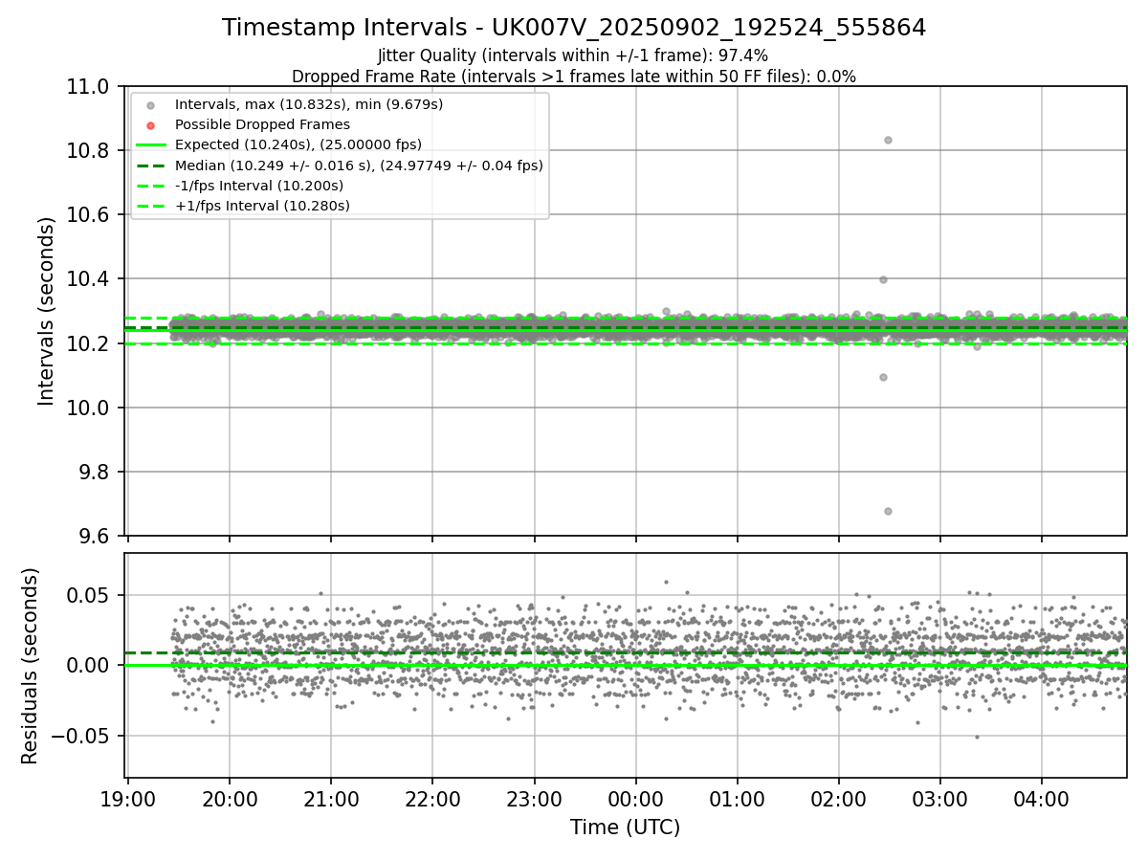The width and height of the screenshot is (1148, 861).
Task: Click the '9.6' y-axis tick label
Action: [94, 536]
